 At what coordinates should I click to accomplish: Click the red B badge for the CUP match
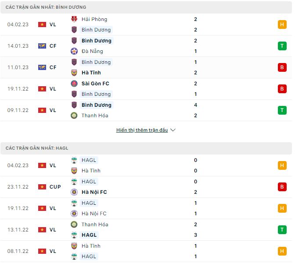282,187
